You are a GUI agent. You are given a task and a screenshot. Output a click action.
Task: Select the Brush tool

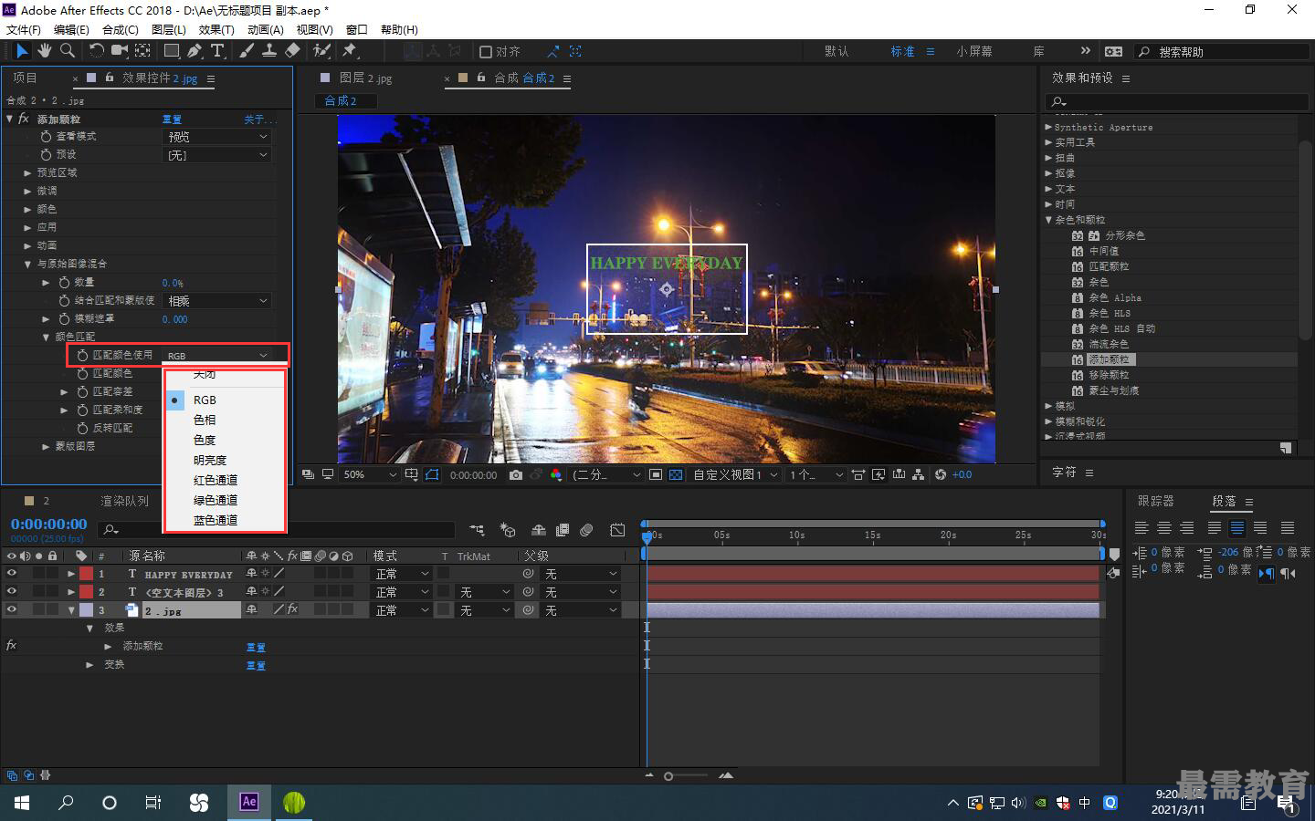pyautogui.click(x=247, y=51)
